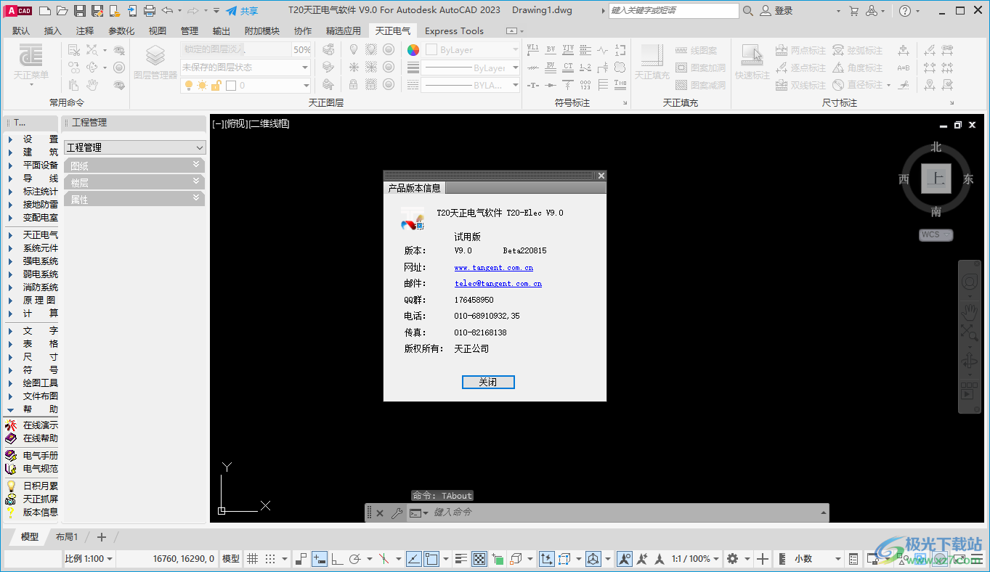Open the 工程管理 dropdown list
Viewport: 990px width, 572px height.
click(x=135, y=147)
